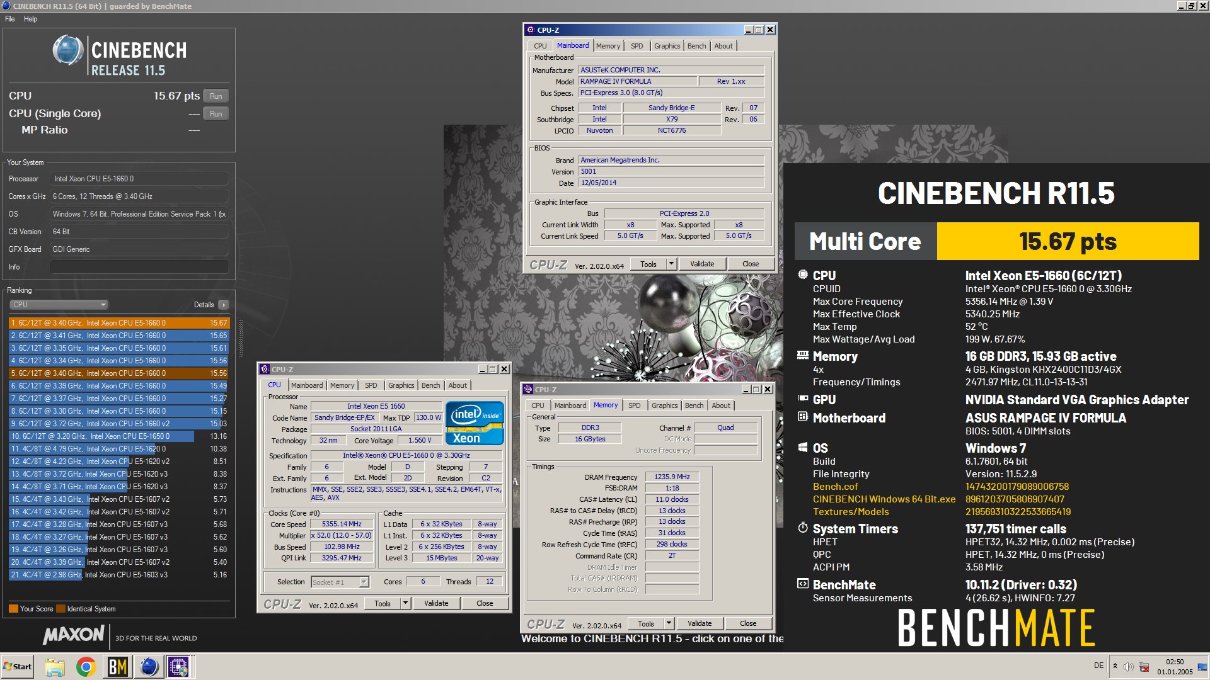Click the orange Your Score legend swatch
Image resolution: width=1210 pixels, height=680 pixels.
pos(13,609)
